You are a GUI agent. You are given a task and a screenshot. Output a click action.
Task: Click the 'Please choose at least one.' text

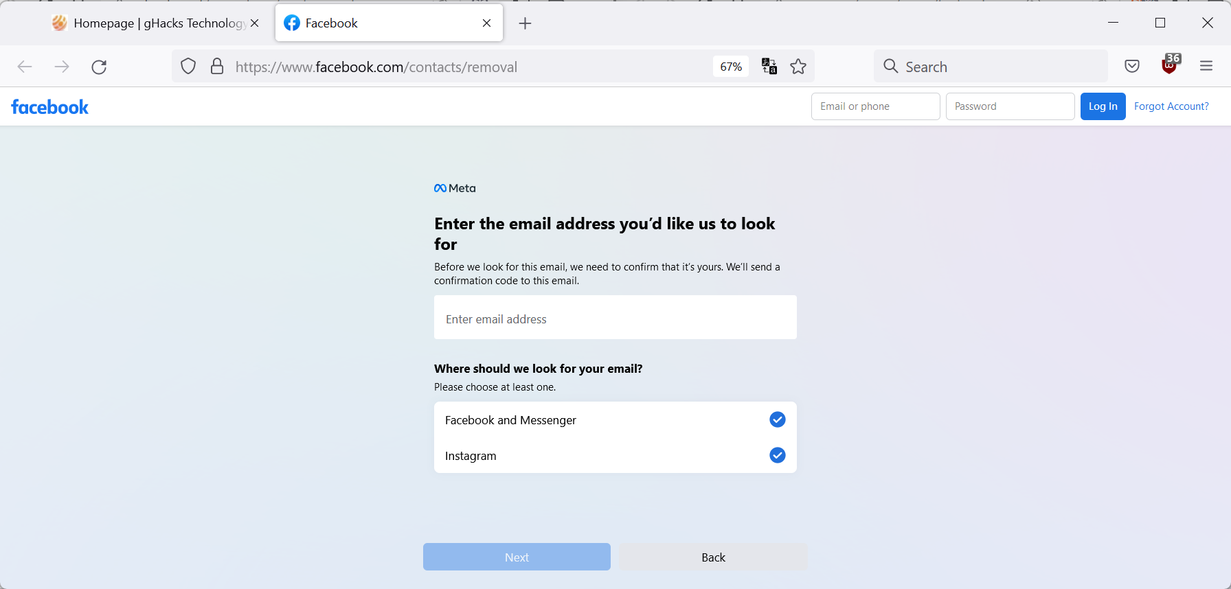pyautogui.click(x=495, y=387)
